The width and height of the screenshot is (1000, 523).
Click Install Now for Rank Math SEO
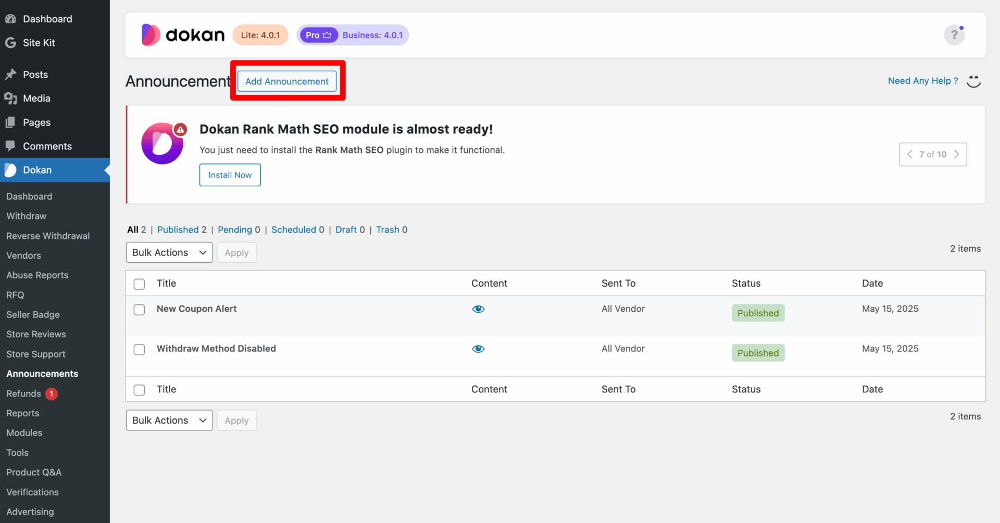pyautogui.click(x=230, y=175)
